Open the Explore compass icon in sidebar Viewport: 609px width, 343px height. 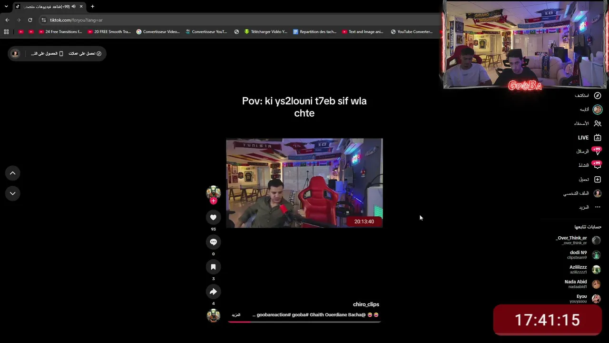pyautogui.click(x=598, y=95)
